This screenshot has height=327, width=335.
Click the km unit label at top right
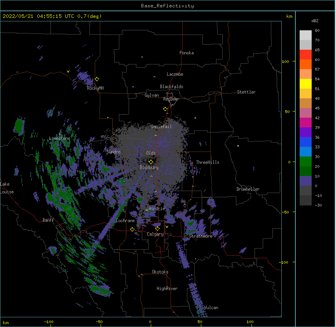tap(289, 16)
